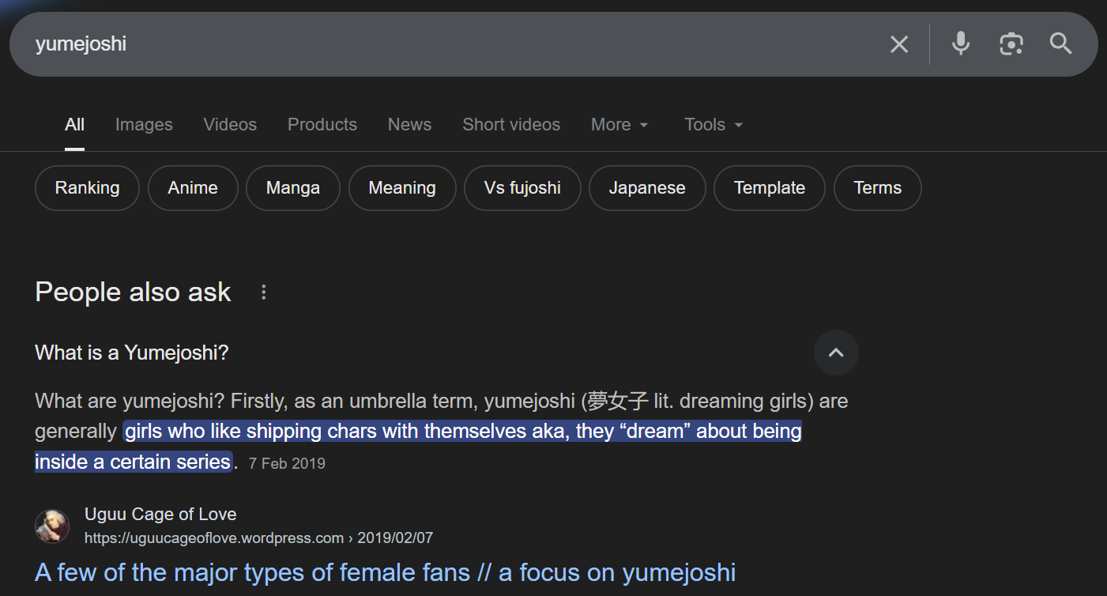This screenshot has width=1107, height=596.
Task: Open the female fans yumejoshi article link
Action: [x=386, y=571]
